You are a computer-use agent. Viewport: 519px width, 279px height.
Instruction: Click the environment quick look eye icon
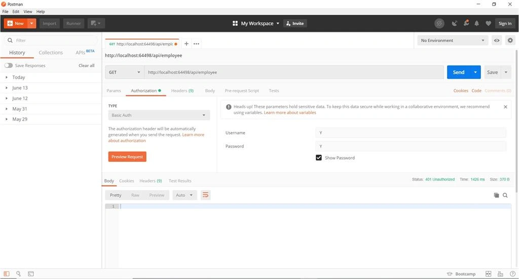click(497, 41)
